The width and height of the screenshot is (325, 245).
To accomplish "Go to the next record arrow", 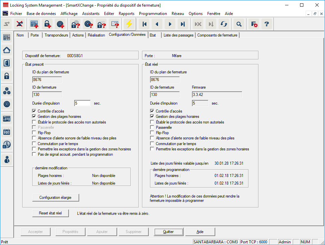I will pos(170,24).
